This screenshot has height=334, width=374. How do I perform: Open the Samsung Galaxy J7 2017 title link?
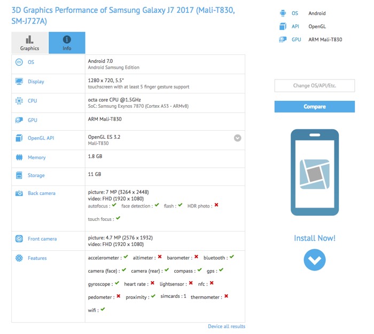123,15
